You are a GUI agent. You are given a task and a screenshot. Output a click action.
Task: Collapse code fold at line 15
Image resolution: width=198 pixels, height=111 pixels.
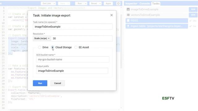coord(6,38)
